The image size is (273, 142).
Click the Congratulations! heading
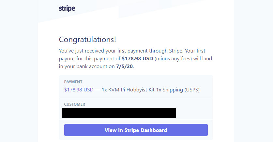pyautogui.click(x=87, y=40)
